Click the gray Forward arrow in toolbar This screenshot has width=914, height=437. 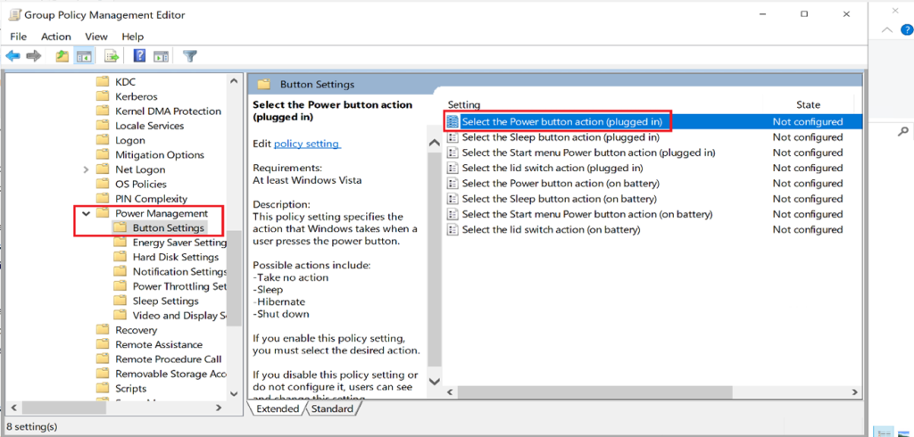click(34, 56)
